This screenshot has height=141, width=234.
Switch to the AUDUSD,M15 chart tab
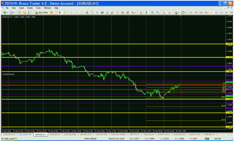click(179, 134)
